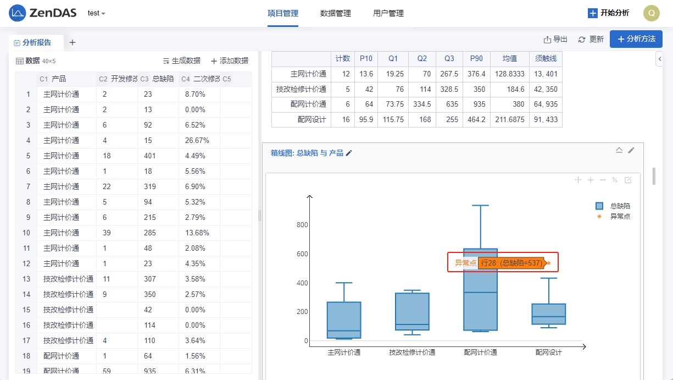Toggle 总缺陷 legend swatch in chart

599,206
